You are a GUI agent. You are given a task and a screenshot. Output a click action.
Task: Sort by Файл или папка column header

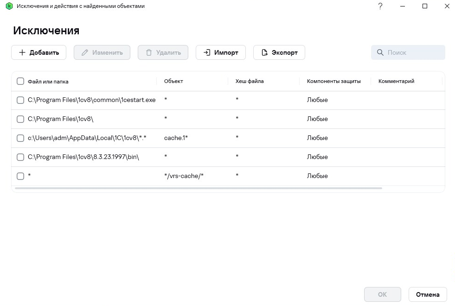point(48,82)
